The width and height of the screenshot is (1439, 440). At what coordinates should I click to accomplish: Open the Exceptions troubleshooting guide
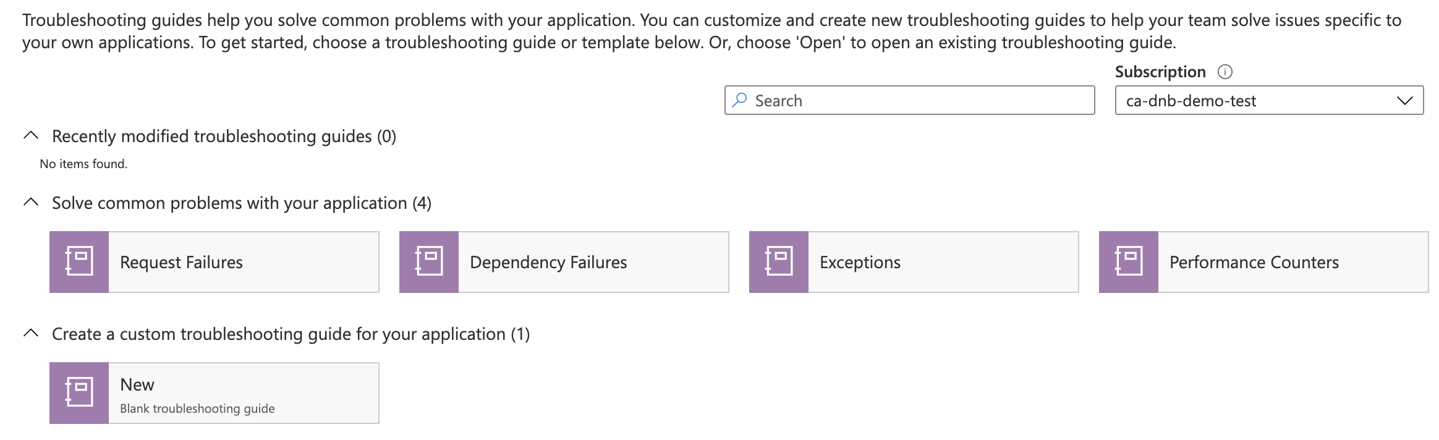coord(914,262)
